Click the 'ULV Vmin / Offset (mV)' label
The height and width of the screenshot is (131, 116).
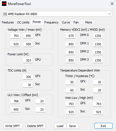(x=23, y=95)
